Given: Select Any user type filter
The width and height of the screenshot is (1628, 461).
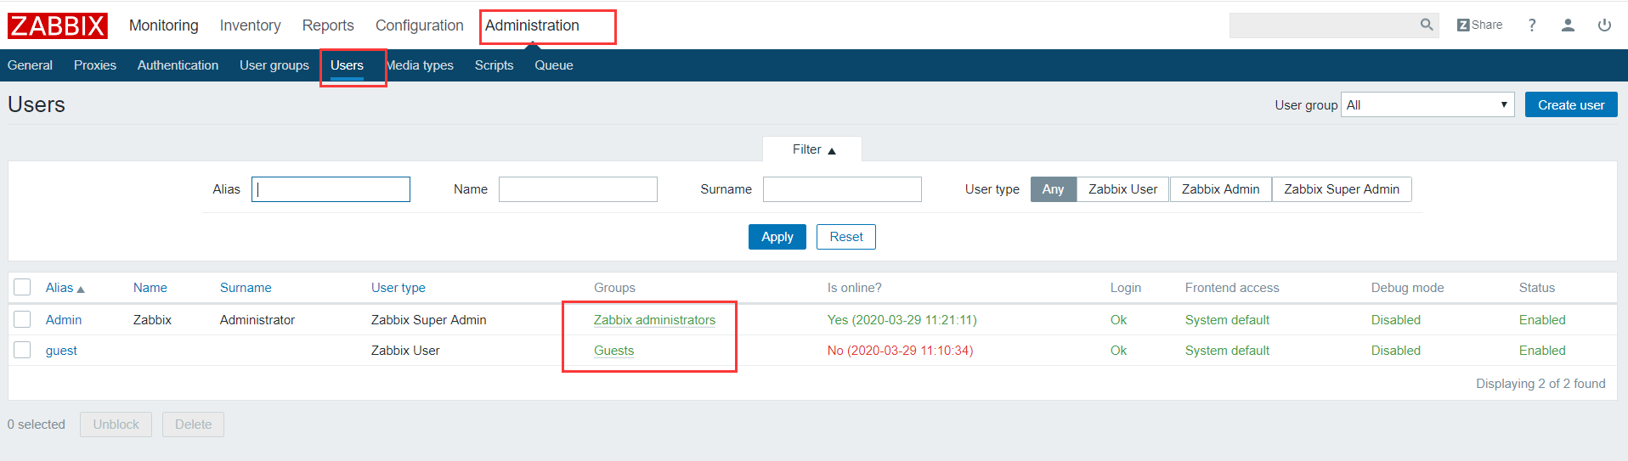Looking at the screenshot, I should (1053, 189).
